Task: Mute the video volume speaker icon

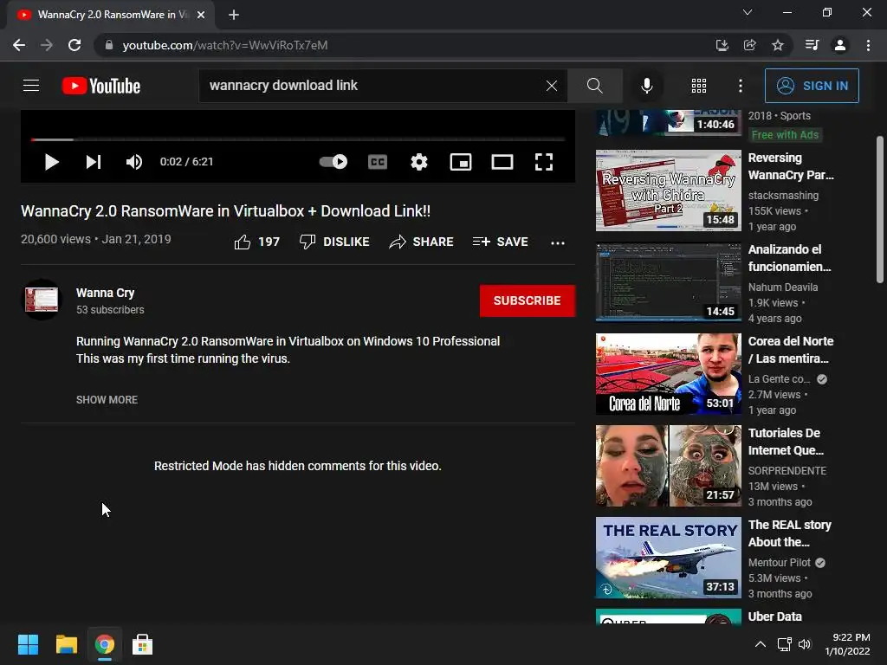Action: [133, 162]
